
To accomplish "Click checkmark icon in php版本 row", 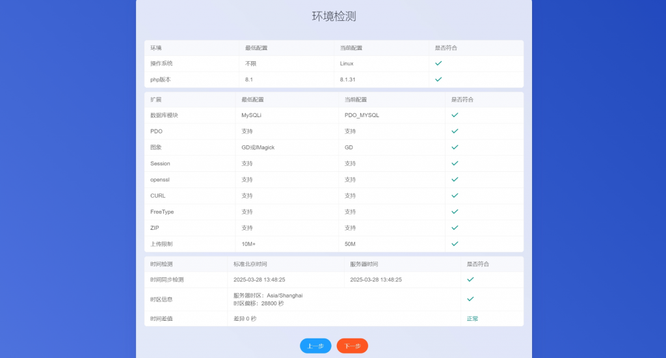I will 438,79.
